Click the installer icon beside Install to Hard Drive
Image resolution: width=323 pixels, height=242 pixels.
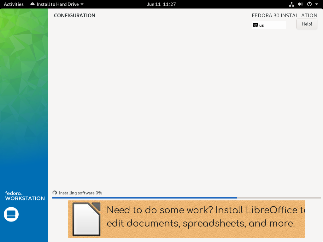click(32, 4)
